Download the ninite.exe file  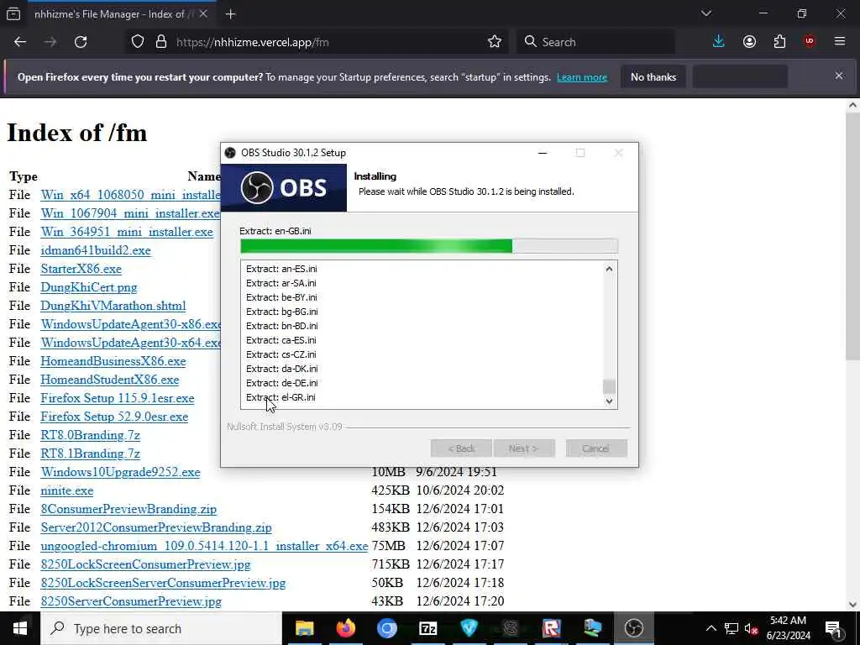tap(67, 490)
